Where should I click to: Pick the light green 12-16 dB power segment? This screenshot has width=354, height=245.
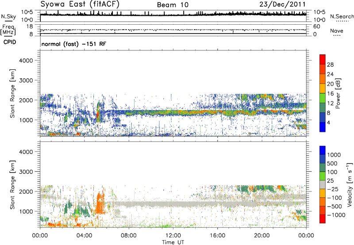pyautogui.click(x=323, y=98)
